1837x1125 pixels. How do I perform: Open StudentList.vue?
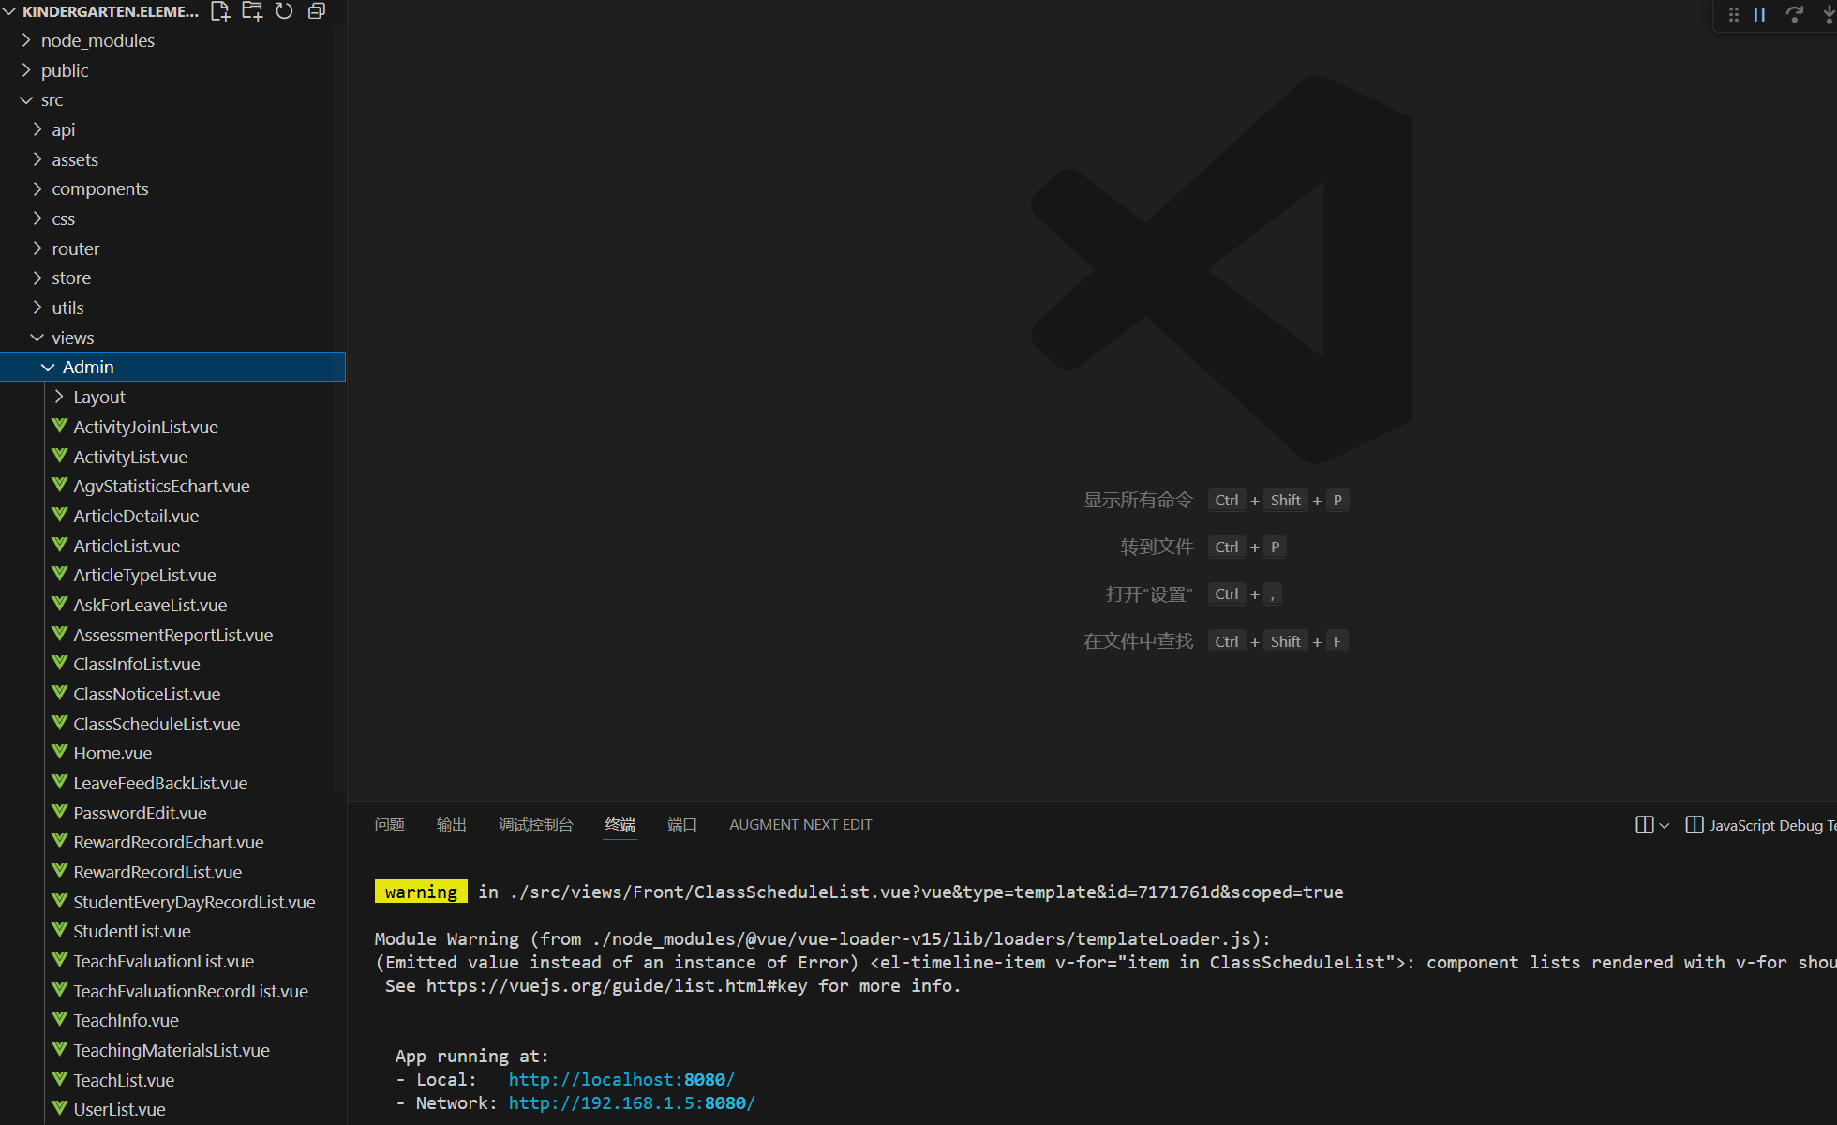click(x=173, y=931)
